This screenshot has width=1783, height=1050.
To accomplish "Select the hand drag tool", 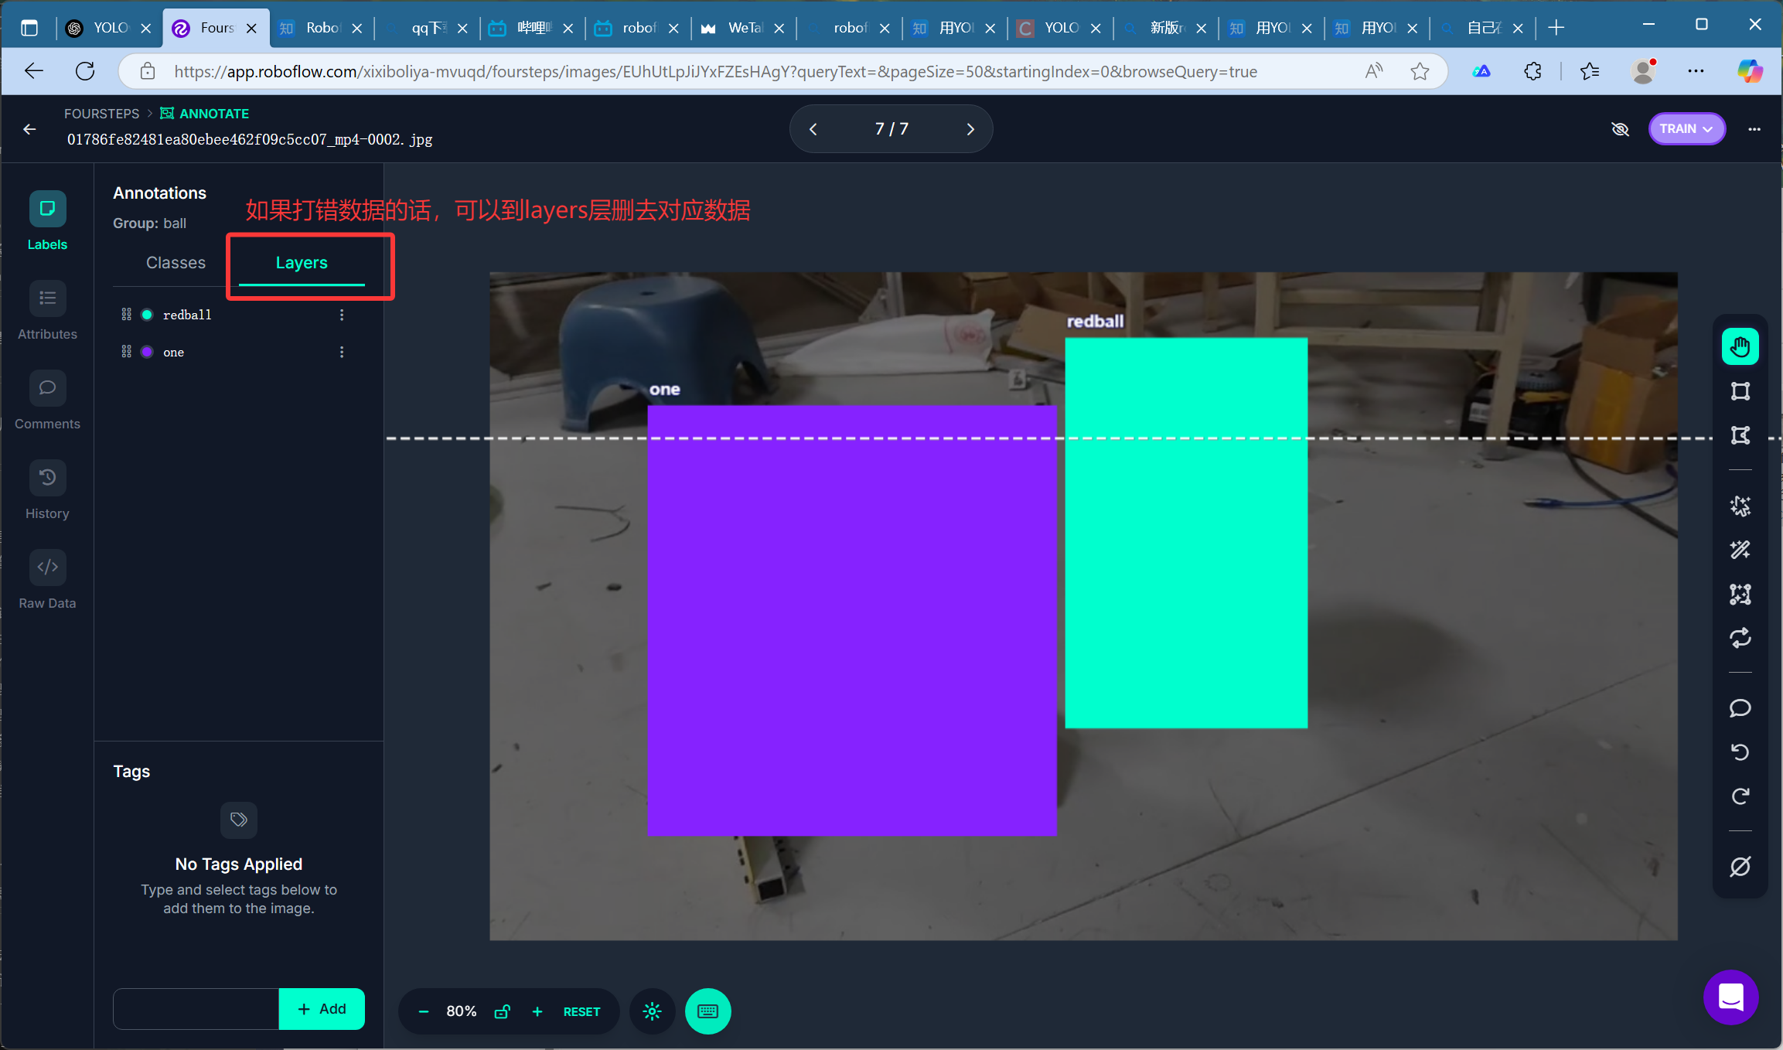I will 1740,346.
